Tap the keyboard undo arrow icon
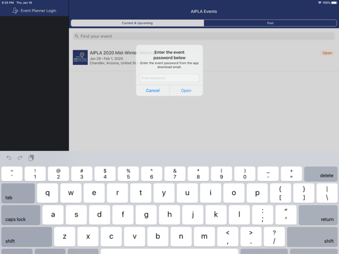This screenshot has width=339, height=254. pos(9,158)
